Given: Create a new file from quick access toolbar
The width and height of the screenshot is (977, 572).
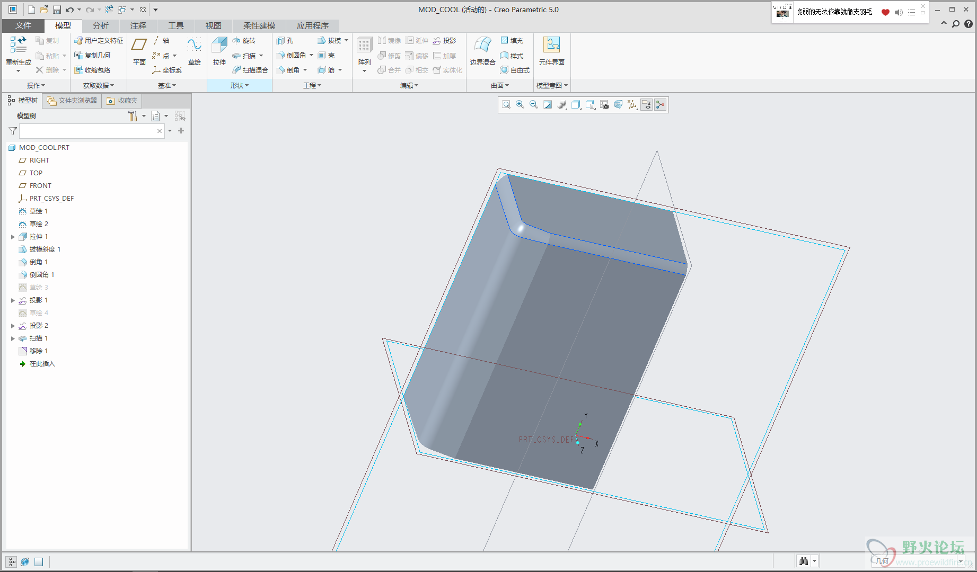Looking at the screenshot, I should [x=31, y=10].
